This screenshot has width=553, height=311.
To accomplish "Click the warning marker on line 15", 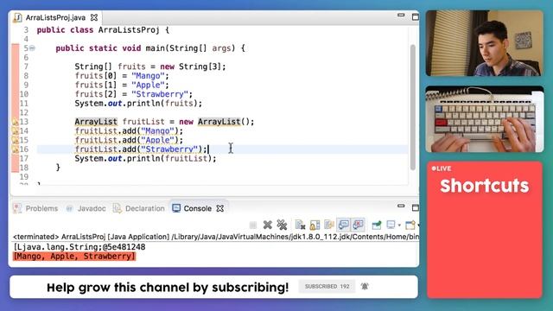I will [x=16, y=140].
